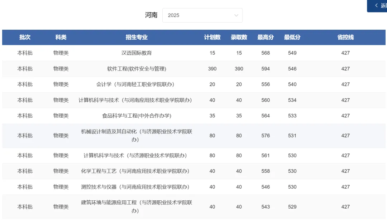Click highest score 594 for 软件工程
Viewport: 387px width, 220px height.
266,69
